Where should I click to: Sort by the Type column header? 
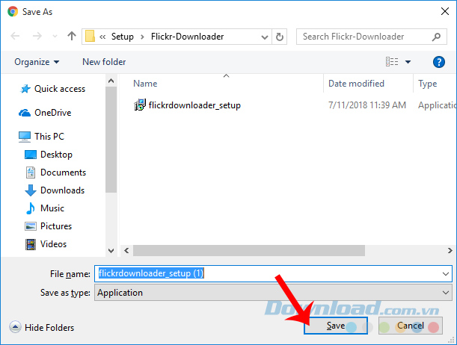coord(428,84)
